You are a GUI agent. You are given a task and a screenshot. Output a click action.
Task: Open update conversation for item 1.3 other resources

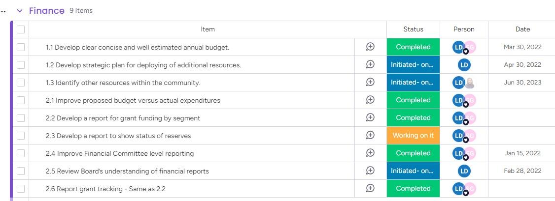[370, 83]
